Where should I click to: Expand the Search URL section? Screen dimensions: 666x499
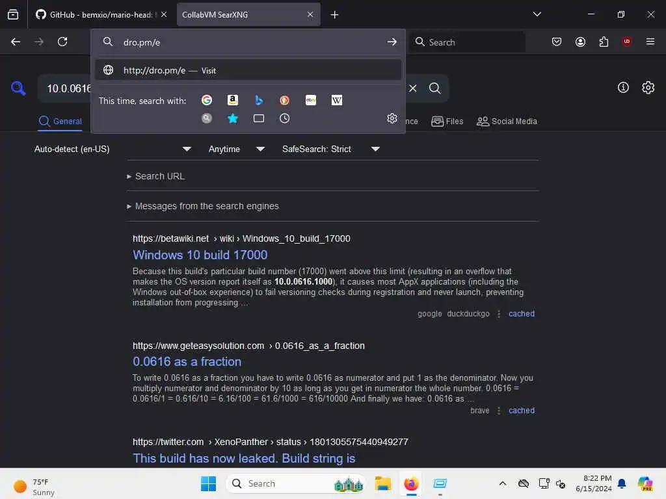pyautogui.click(x=156, y=176)
